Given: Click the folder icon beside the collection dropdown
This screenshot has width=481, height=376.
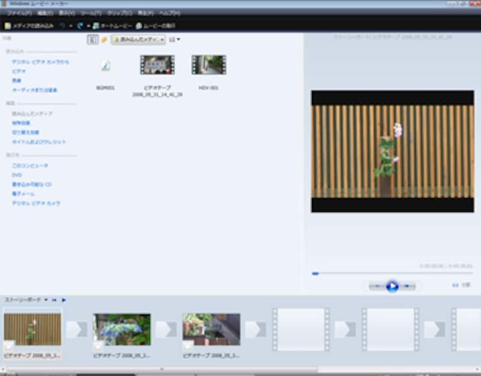Looking at the screenshot, I should pos(104,40).
